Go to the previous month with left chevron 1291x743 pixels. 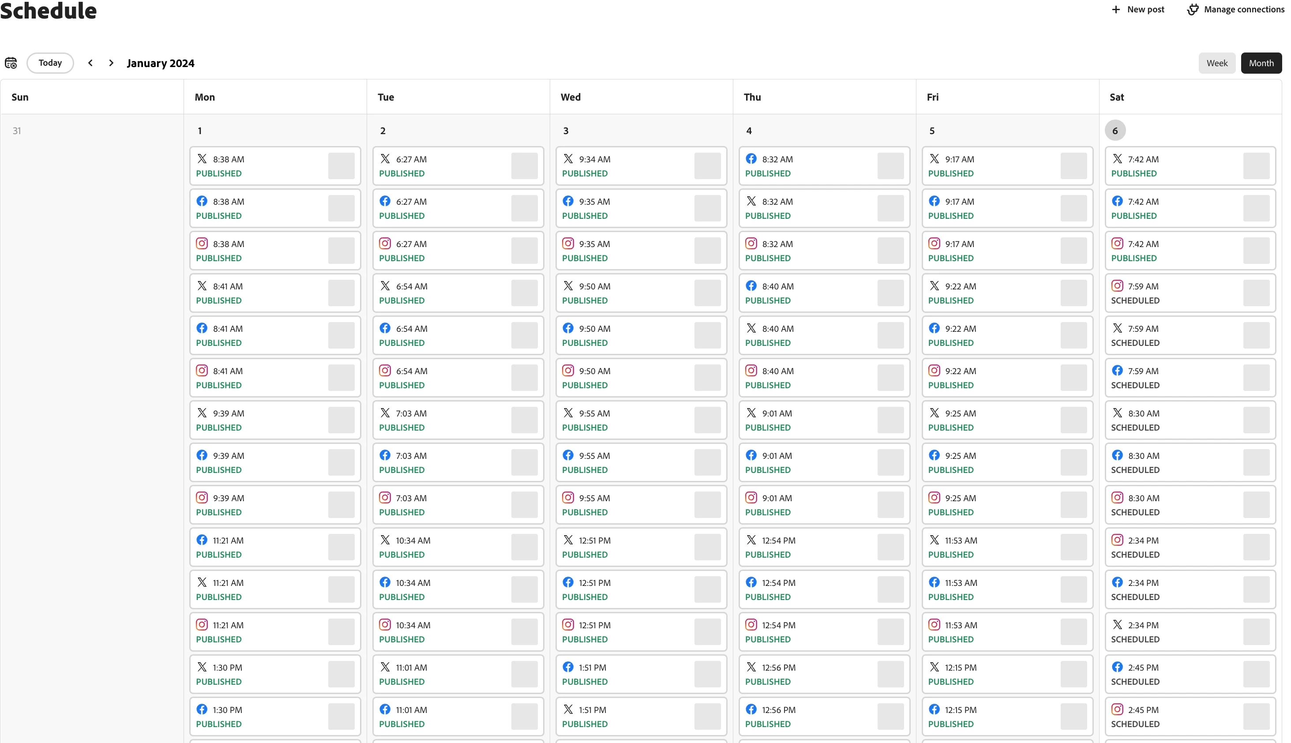click(90, 63)
